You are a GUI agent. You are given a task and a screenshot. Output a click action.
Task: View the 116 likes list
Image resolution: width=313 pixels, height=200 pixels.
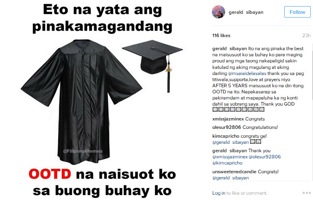point(221,36)
